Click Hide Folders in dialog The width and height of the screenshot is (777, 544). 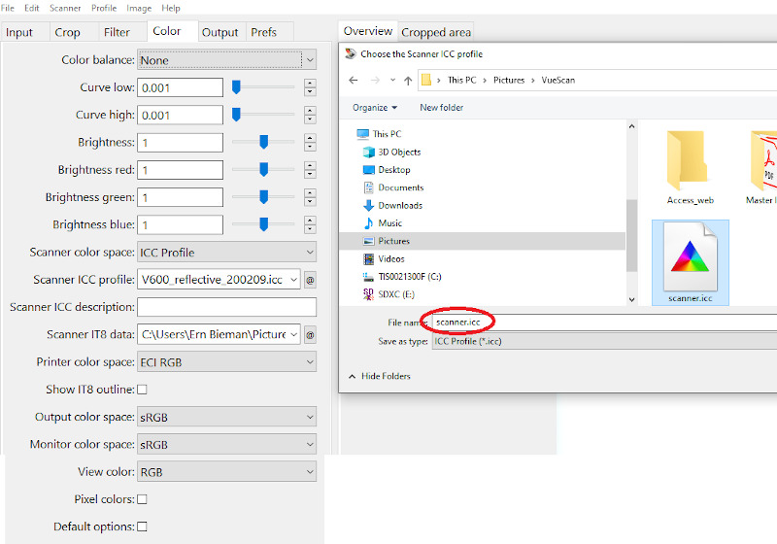pyautogui.click(x=386, y=376)
